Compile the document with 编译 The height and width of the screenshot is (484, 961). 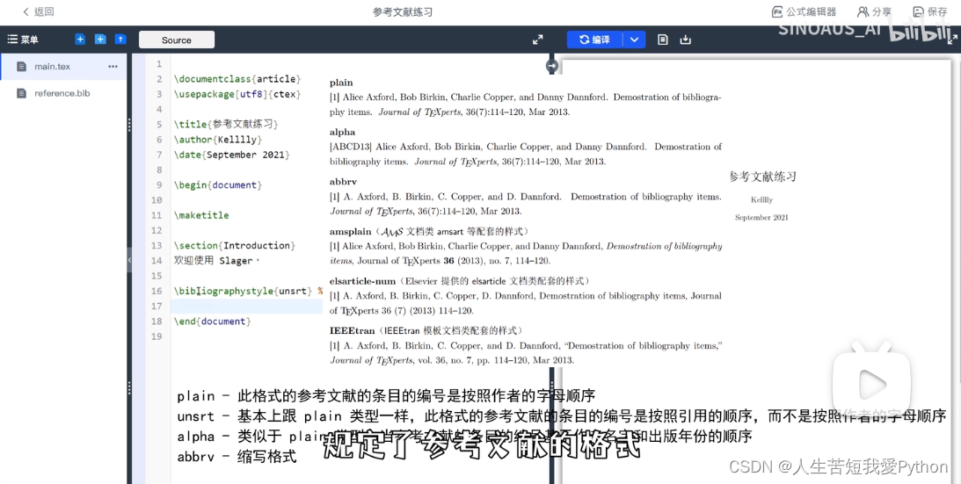click(594, 40)
